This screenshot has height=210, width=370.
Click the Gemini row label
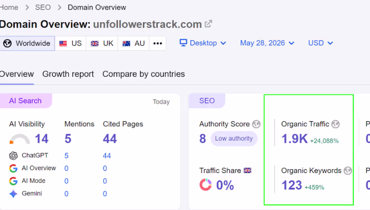(32, 194)
